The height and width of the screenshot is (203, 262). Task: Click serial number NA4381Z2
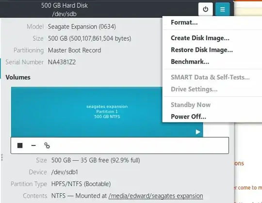62,62
